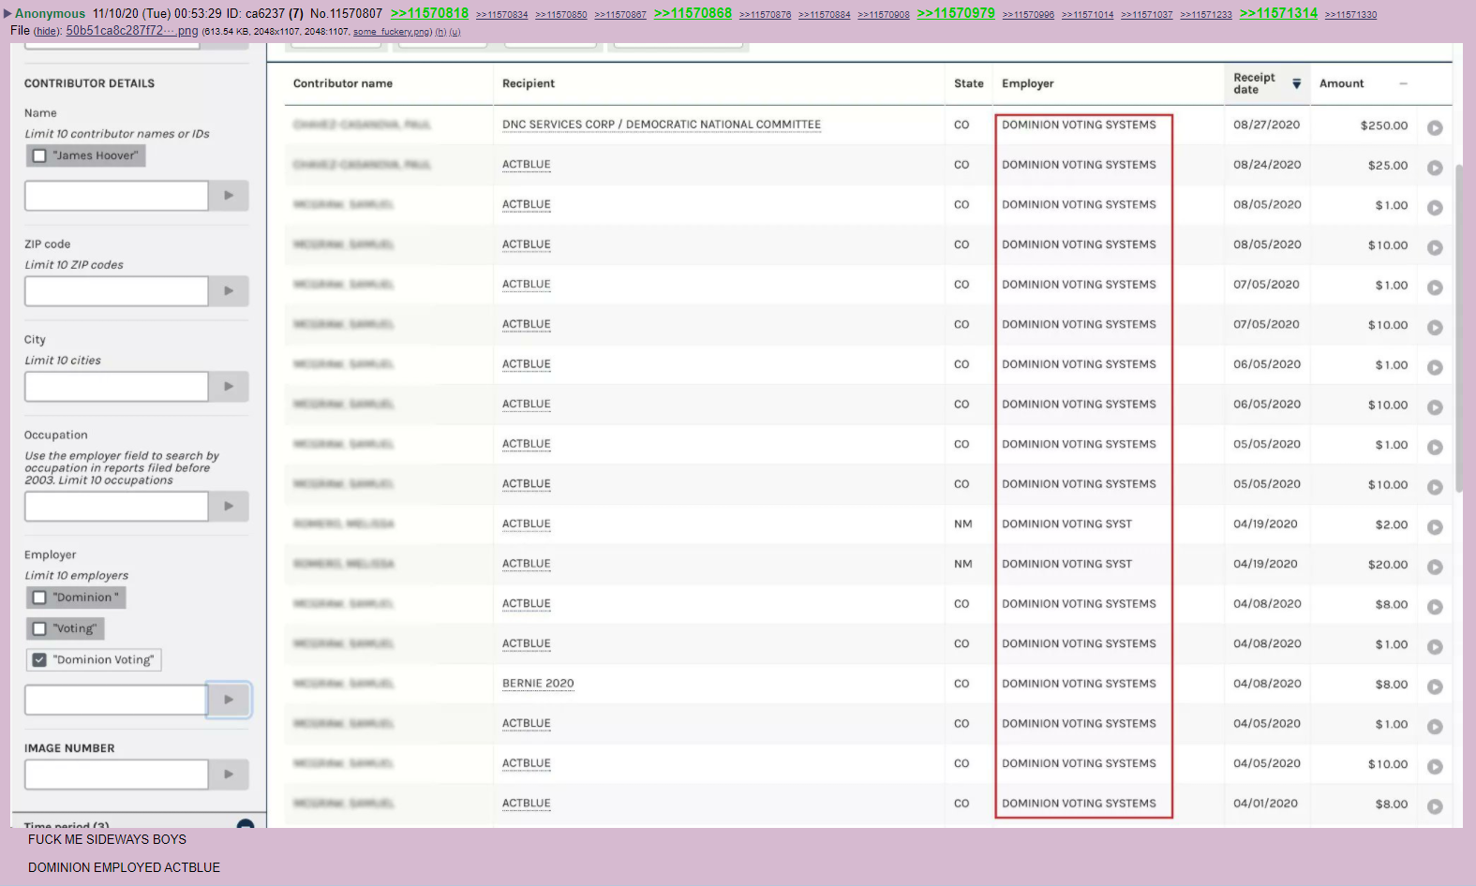Expand the $250.00 DNC Services Corp row details
1476x886 pixels.
coord(1434,127)
